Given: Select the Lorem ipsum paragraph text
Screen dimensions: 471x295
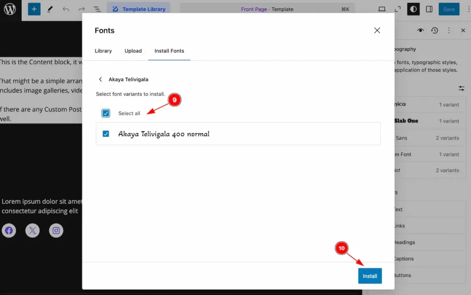Looking at the screenshot, I should (42, 206).
